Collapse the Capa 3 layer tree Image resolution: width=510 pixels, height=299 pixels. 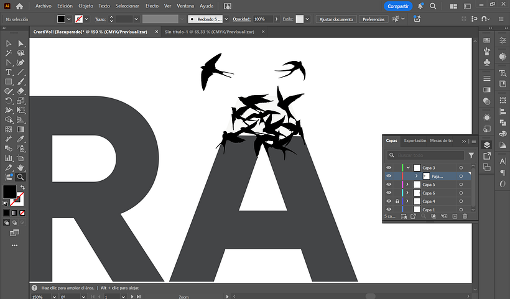408,168
